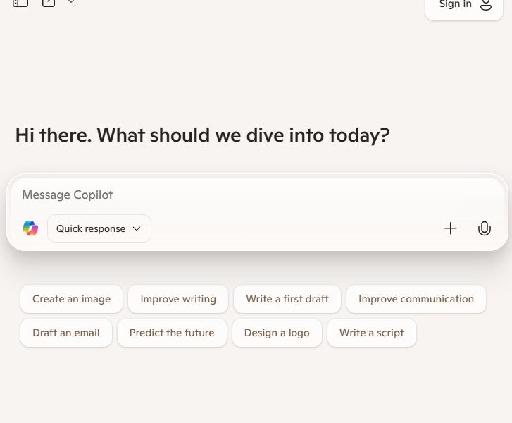Screen dimensions: 512x423
Task: Select the Create an image suggestion
Action: coord(72,299)
